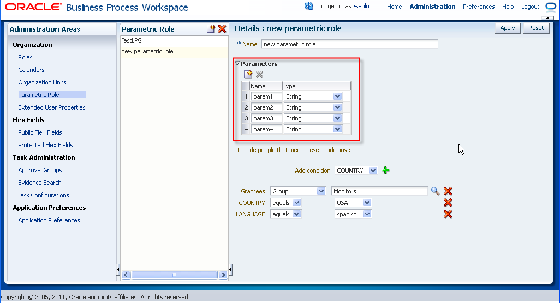560x303 pixels.
Task: Open Administration in top navigation
Action: coord(432,7)
